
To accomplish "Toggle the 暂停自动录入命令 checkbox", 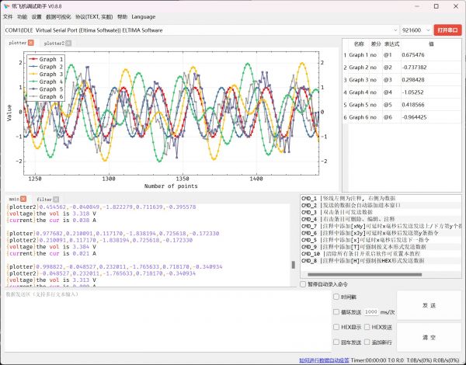I will (303, 284).
